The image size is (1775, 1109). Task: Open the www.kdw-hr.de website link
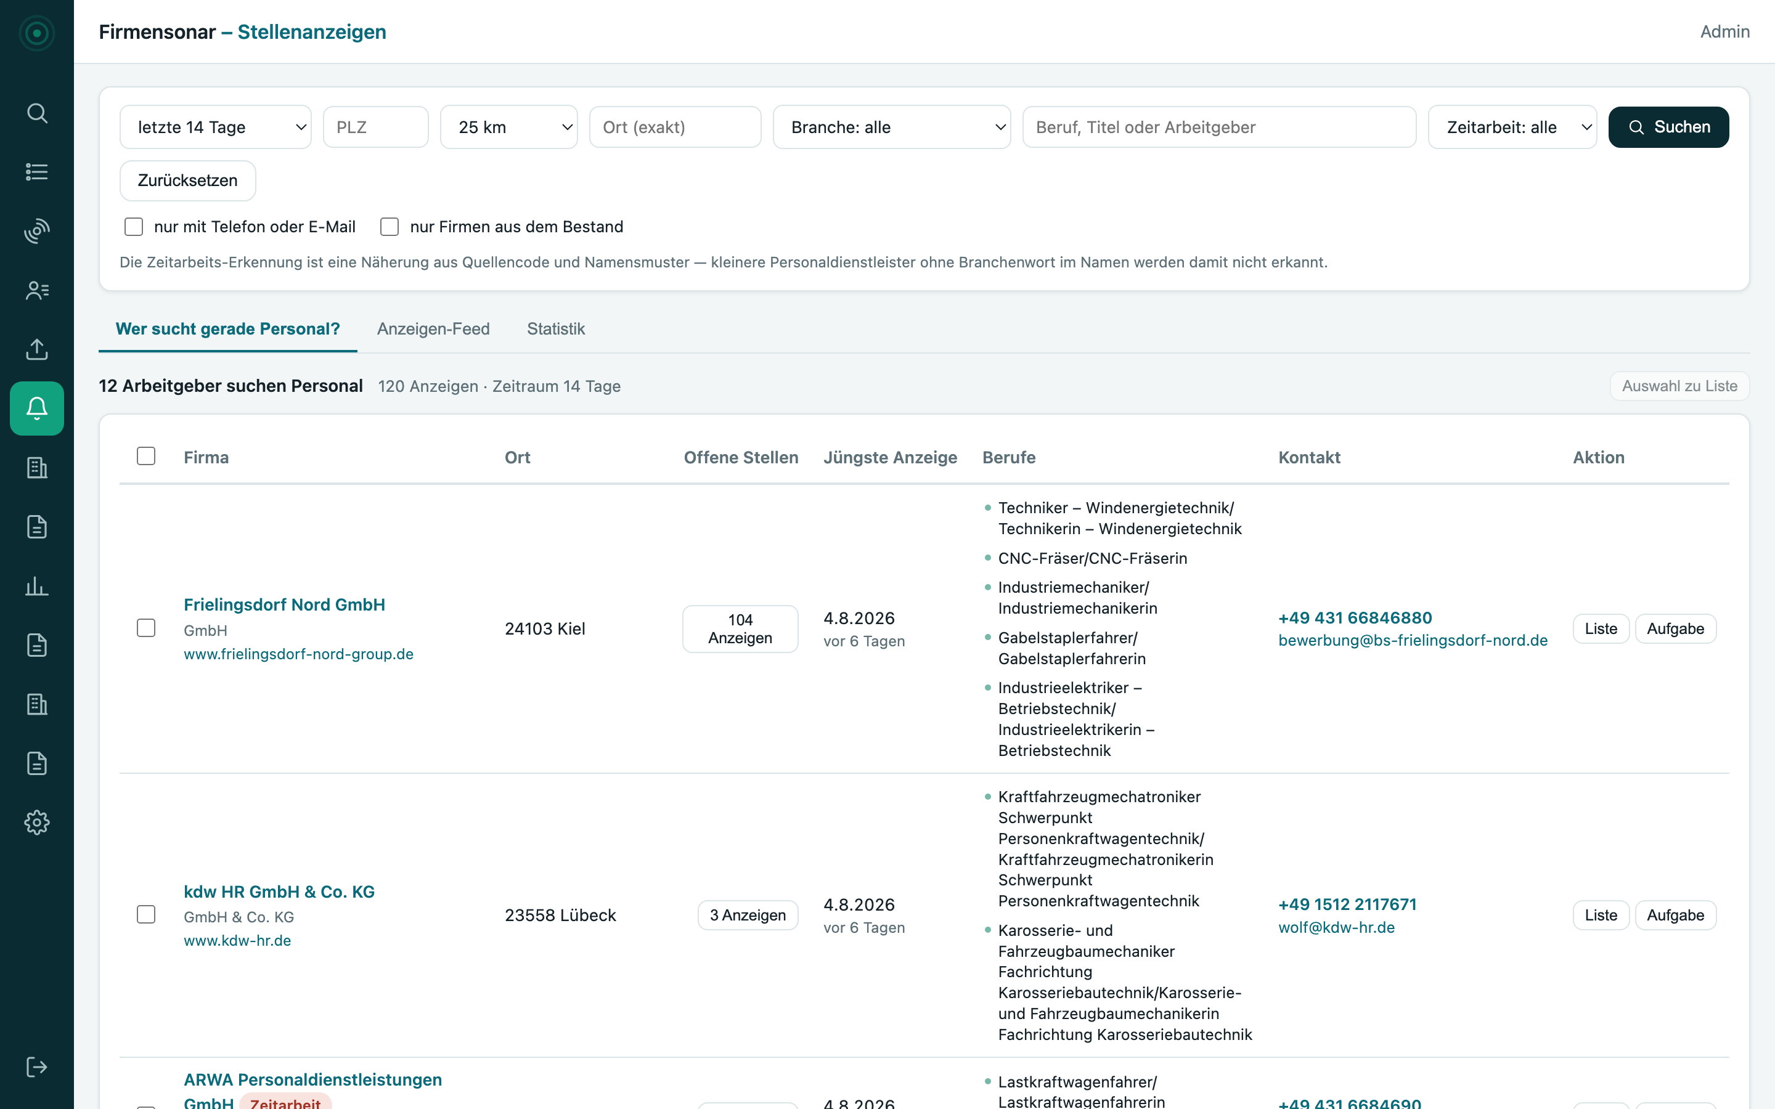pos(237,940)
